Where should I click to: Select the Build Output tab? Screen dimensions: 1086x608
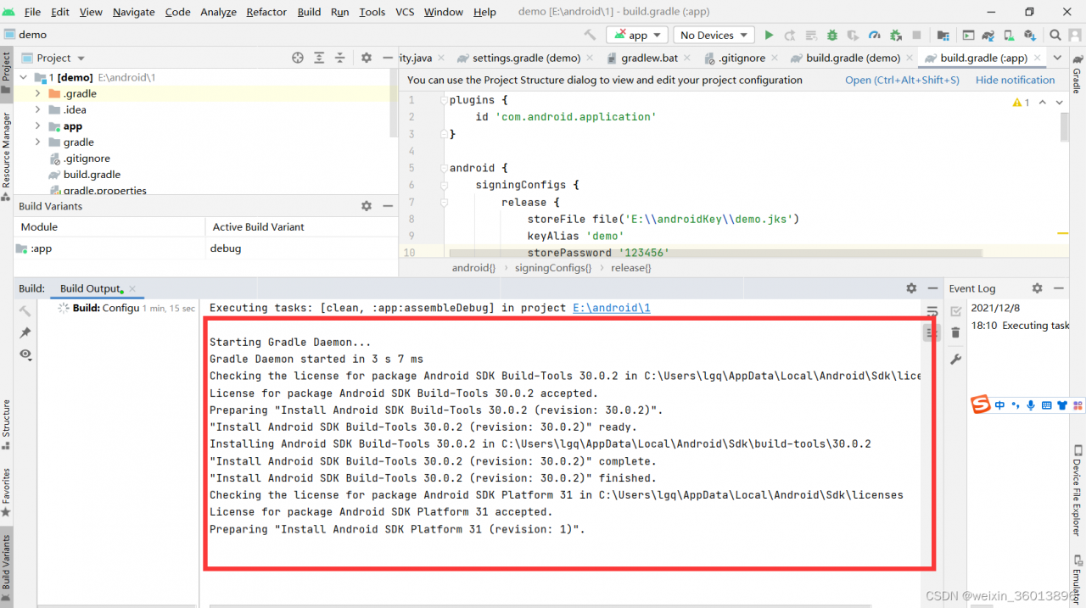point(91,288)
